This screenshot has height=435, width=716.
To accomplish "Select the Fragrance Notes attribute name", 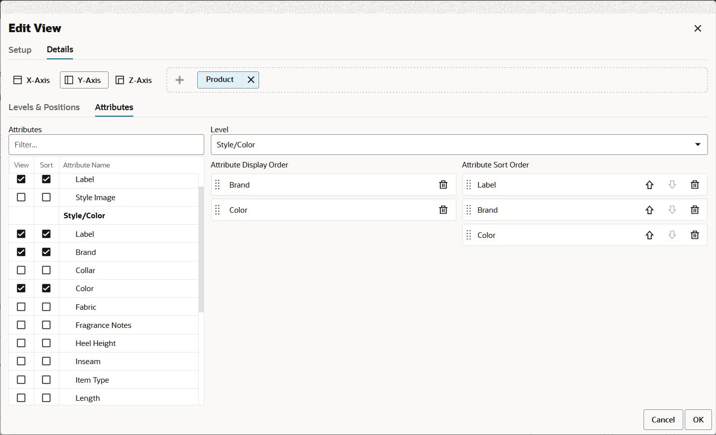I will click(x=104, y=325).
